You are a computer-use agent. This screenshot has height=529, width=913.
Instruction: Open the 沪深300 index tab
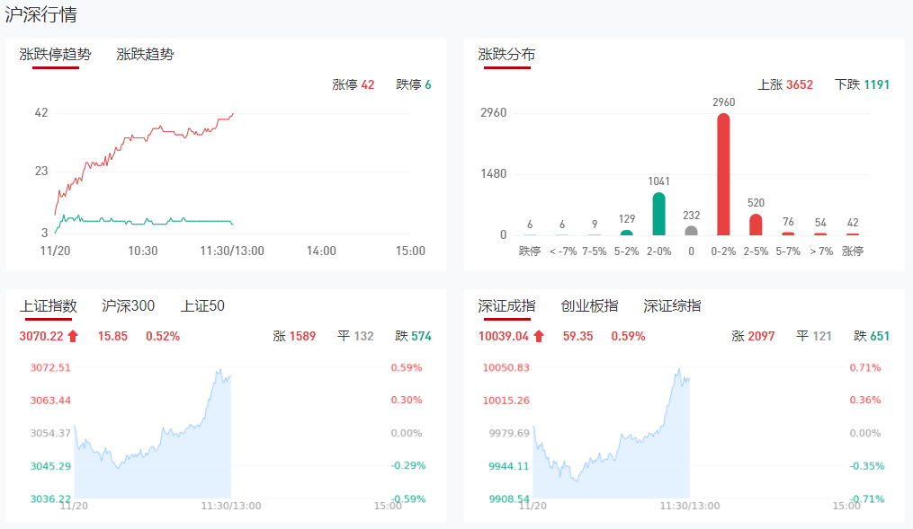pos(128,306)
